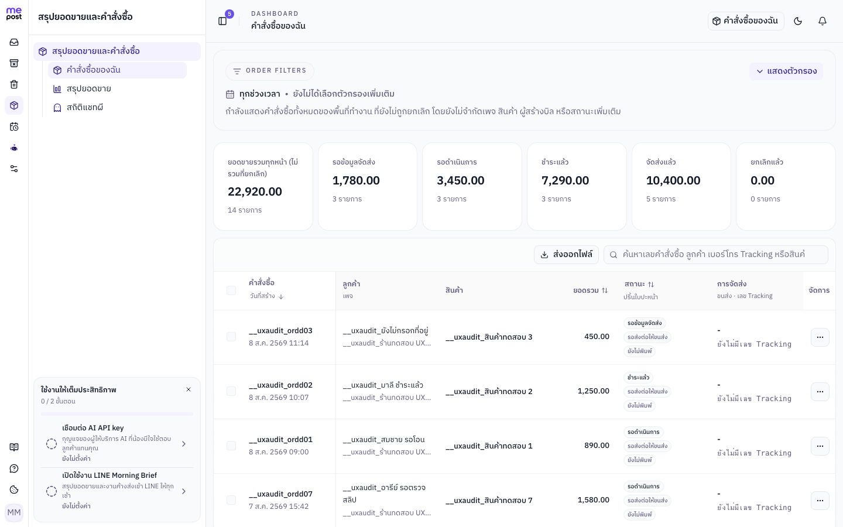
Task: Click the ชำระแล้ว 7,290.00 summary card
Action: 577,187
